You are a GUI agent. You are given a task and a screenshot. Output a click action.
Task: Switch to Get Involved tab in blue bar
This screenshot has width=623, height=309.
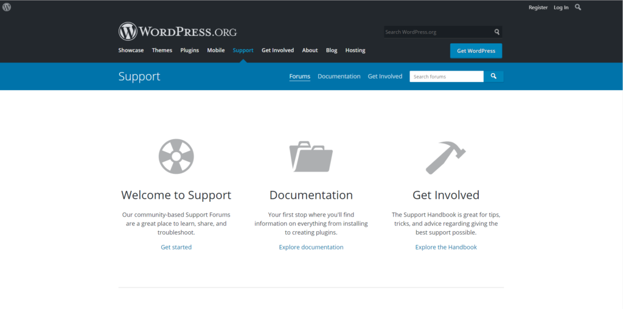pos(385,76)
